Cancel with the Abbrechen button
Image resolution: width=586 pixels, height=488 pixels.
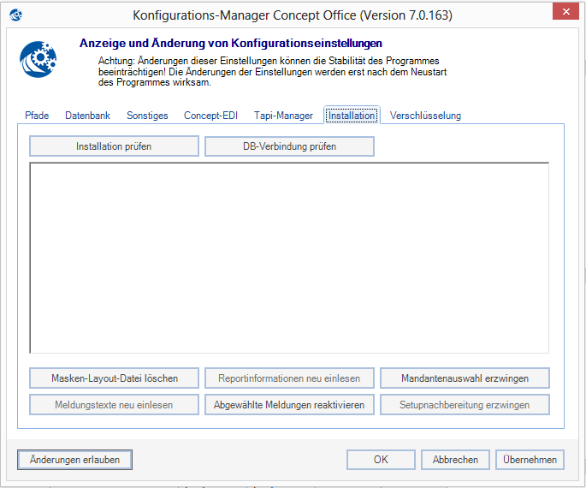(x=455, y=460)
